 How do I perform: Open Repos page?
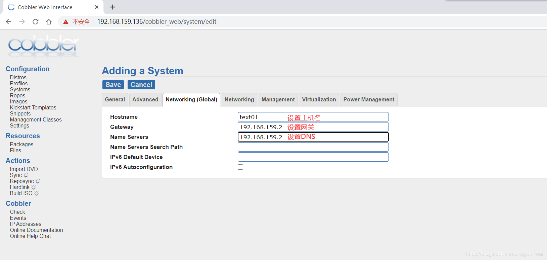(x=17, y=96)
